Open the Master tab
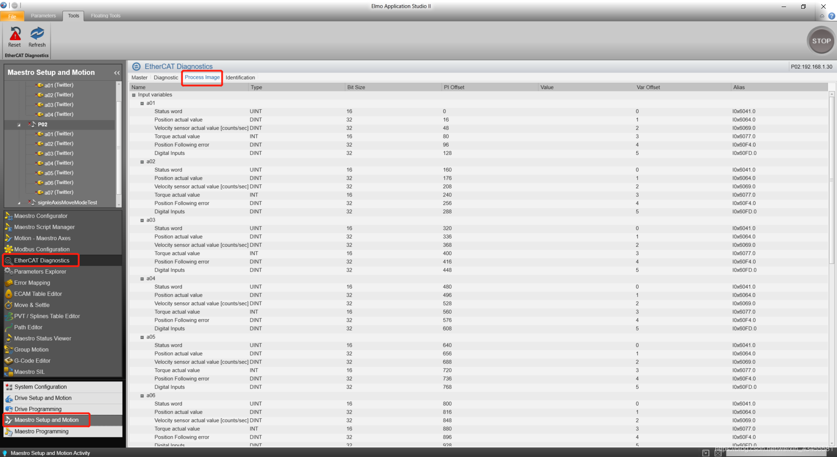 click(x=139, y=77)
